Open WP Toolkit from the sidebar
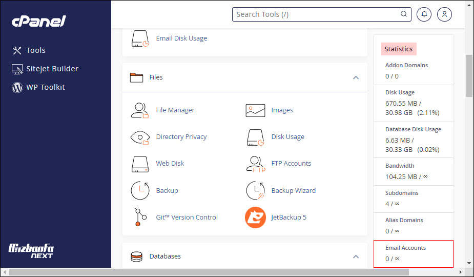The height and width of the screenshot is (277, 474). pos(46,87)
